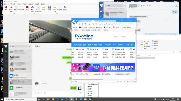The width and height of the screenshot is (181, 101).
Task: Click the plus button beside the lower WeChat search
Action: (30, 46)
